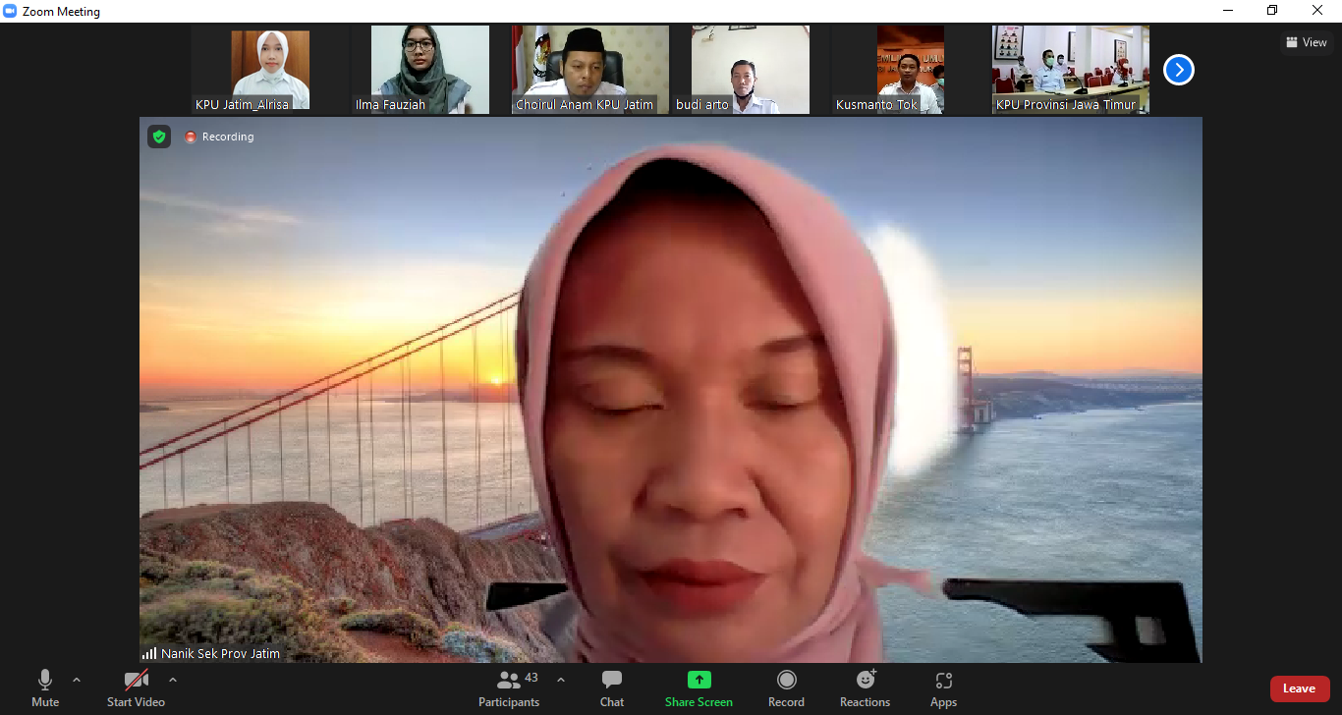Click the Zoom Meeting app logo
The image size is (1342, 715).
(x=11, y=12)
